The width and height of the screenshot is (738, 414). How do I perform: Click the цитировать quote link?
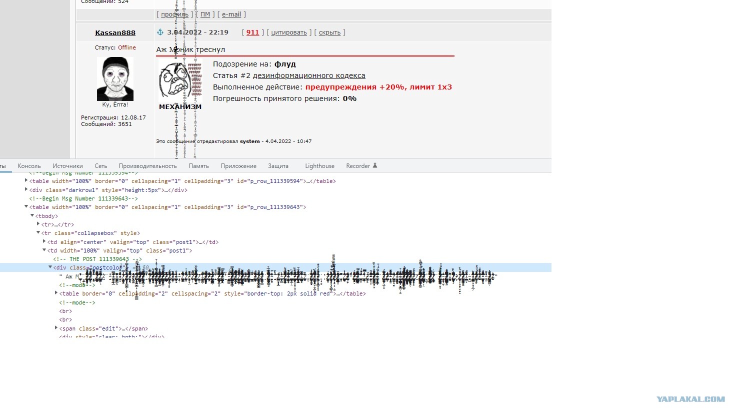pyautogui.click(x=289, y=32)
